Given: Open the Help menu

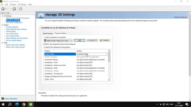Looking at the screenshot, I should point(30,4).
